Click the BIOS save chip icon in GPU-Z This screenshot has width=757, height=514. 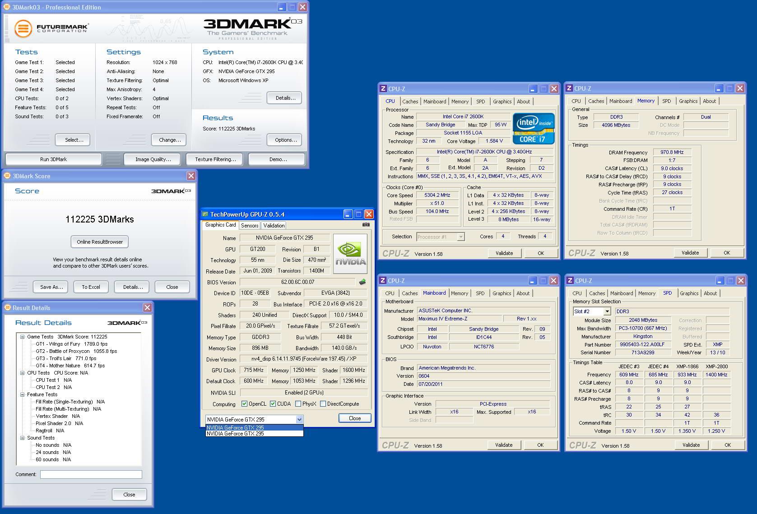362,282
